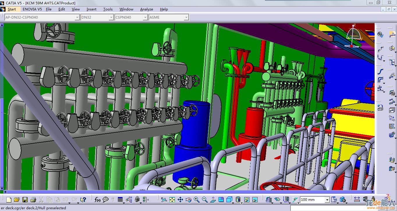Screen dimensions: 397x211
Task: Open the Analyze menu
Action: 146,9
